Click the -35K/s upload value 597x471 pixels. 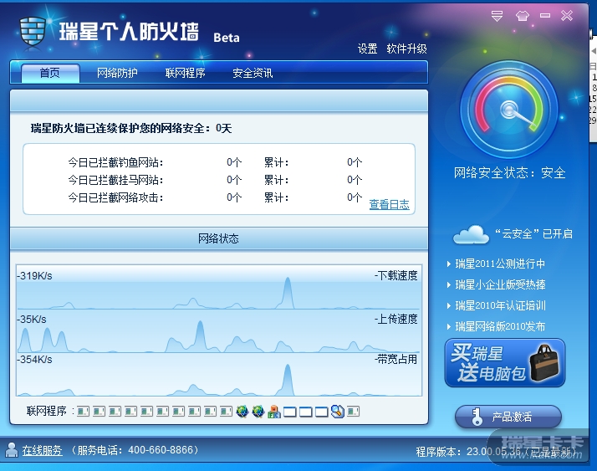(x=32, y=320)
